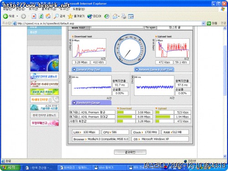The image size is (228, 171).
Task: Click the Back (뒤로) arrow icon
Action: coord(5,16)
